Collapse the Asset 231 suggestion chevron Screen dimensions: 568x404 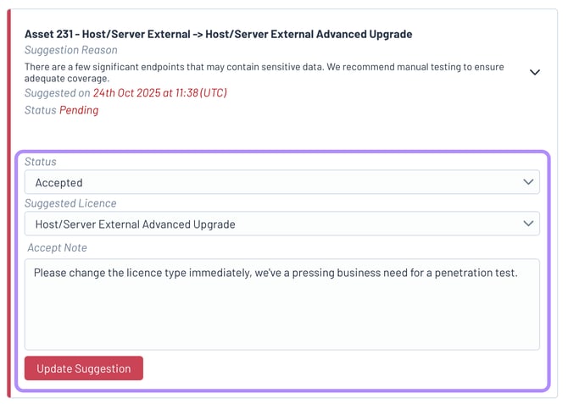(x=534, y=73)
